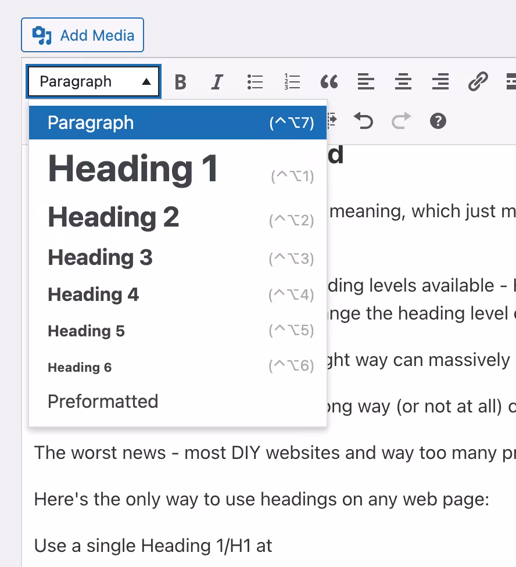Choose Heading 3 format
The image size is (516, 567).
178,257
